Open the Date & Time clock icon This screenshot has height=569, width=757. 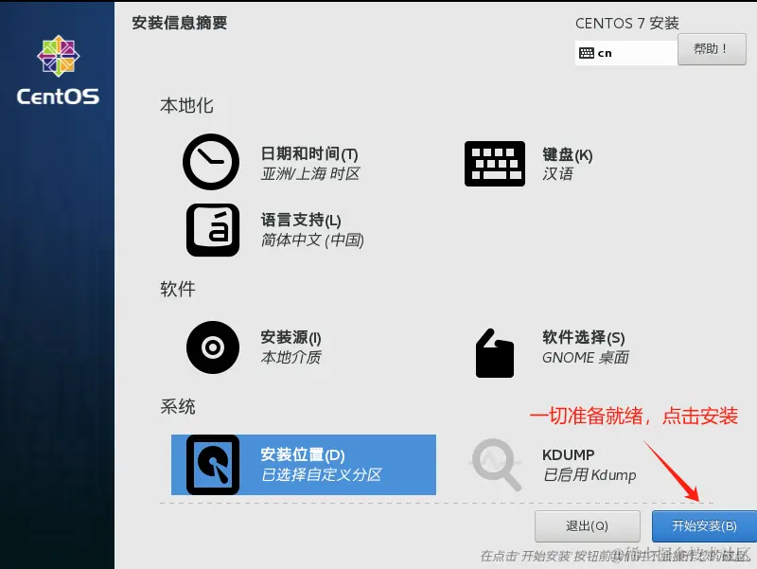(211, 162)
